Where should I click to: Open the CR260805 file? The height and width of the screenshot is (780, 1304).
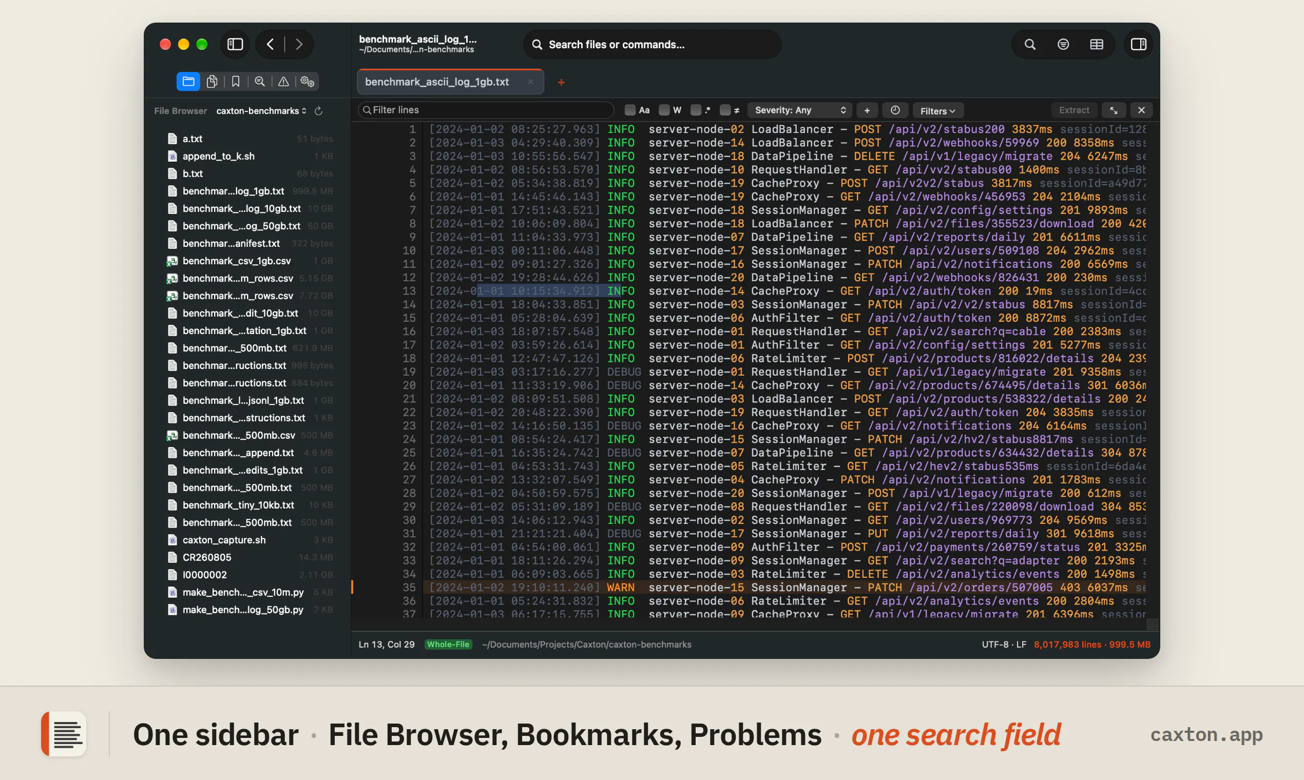[251, 557]
